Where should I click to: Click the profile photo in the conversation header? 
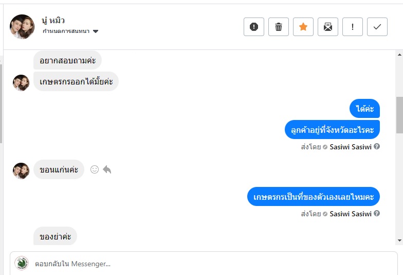(x=22, y=27)
